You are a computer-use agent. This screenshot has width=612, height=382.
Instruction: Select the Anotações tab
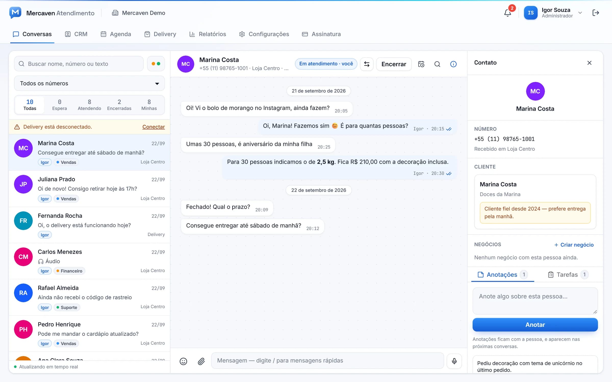(503, 275)
